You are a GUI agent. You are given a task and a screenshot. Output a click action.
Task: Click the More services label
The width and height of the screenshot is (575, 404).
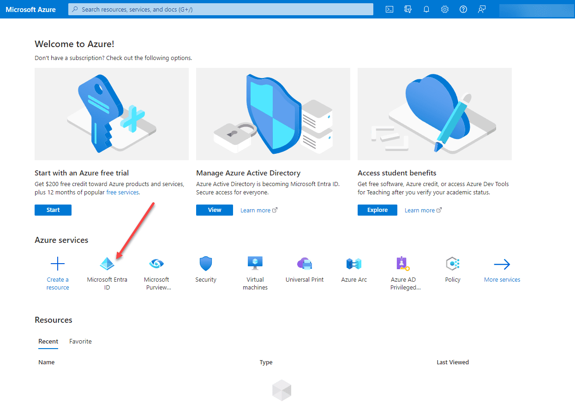(502, 280)
